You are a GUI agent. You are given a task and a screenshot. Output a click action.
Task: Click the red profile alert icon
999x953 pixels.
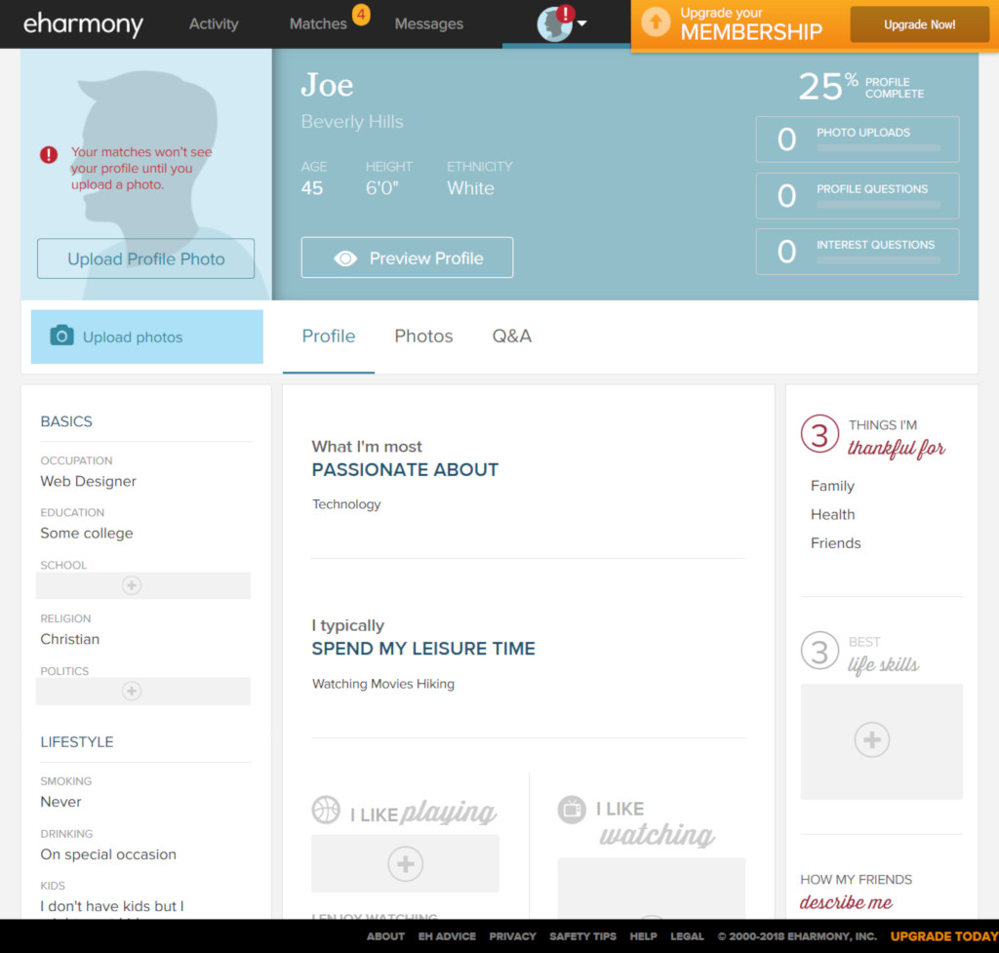pos(566,14)
